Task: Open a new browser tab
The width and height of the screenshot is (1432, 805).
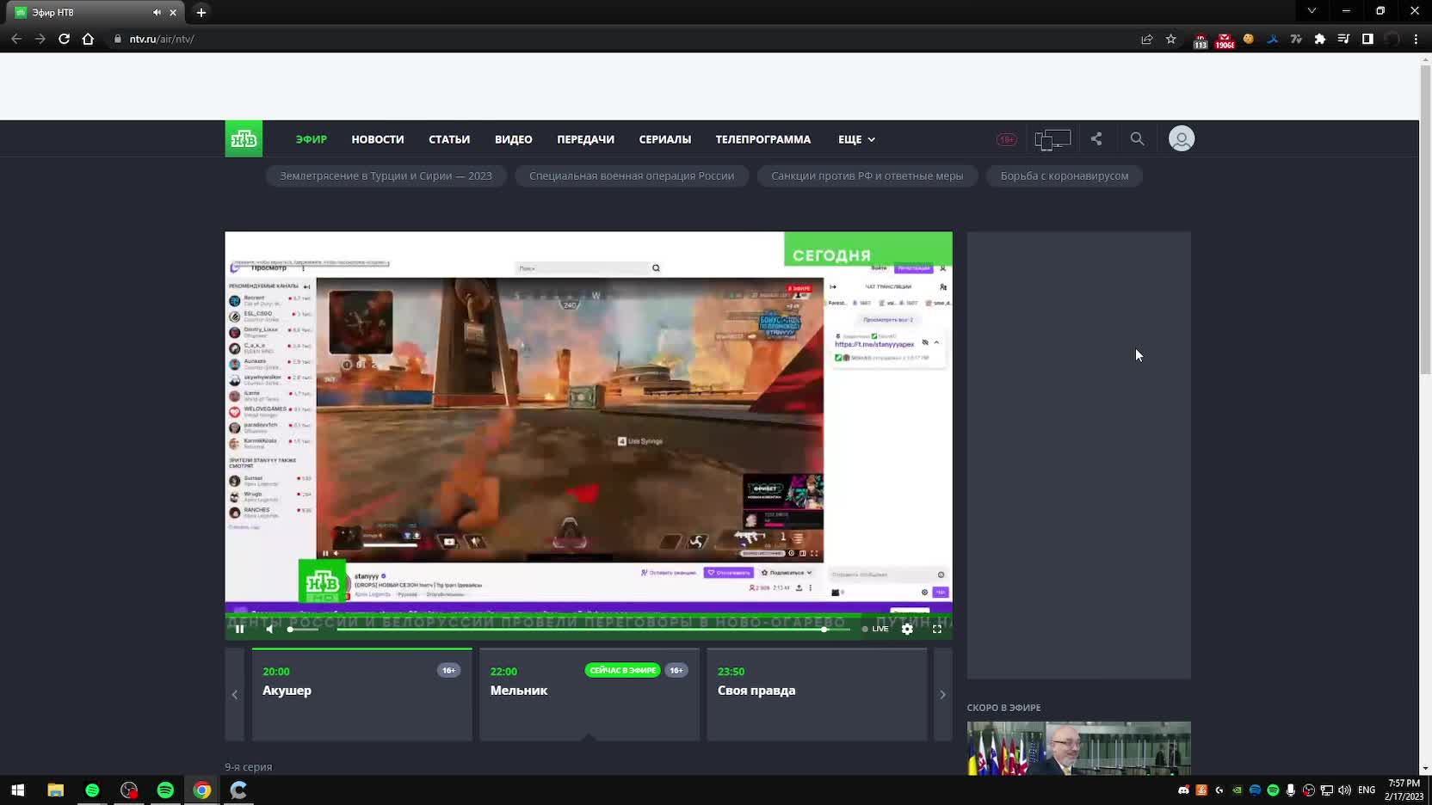Action: pos(201,12)
